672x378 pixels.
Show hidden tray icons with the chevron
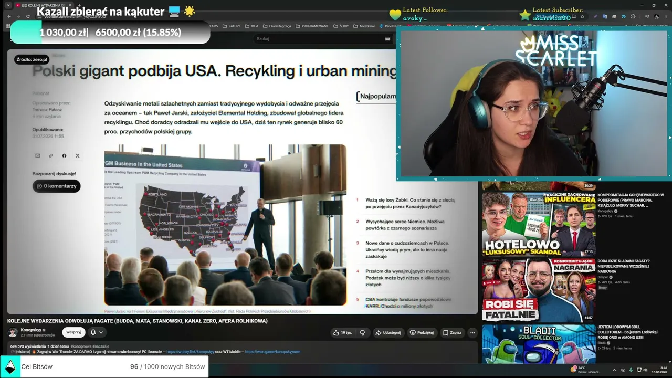[x=615, y=370]
